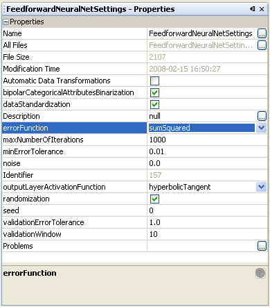
Task: Click the Name value FeedforwardNeuralNetSettings
Action: tap(201, 33)
